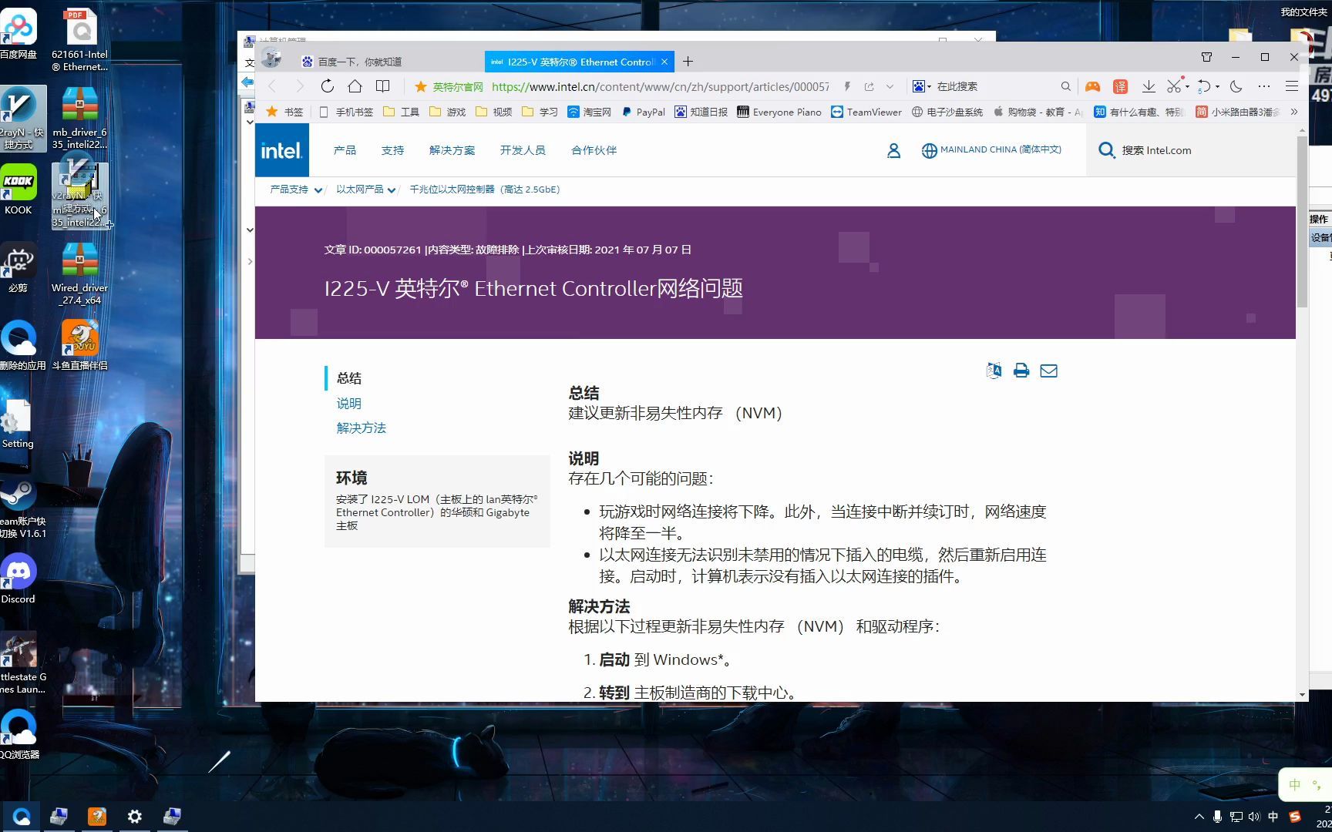The height and width of the screenshot is (832, 1332).
Task: Open reading mode book icon
Action: click(x=382, y=86)
